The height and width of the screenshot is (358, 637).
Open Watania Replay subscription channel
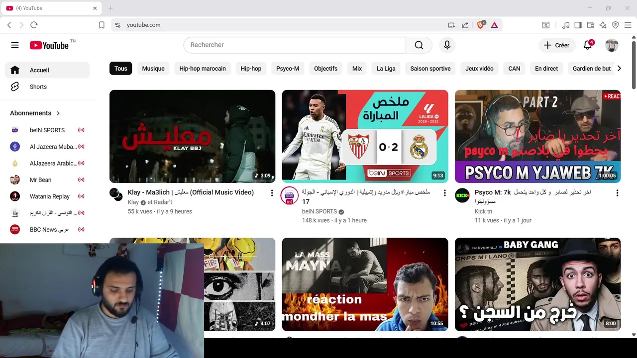point(47,196)
